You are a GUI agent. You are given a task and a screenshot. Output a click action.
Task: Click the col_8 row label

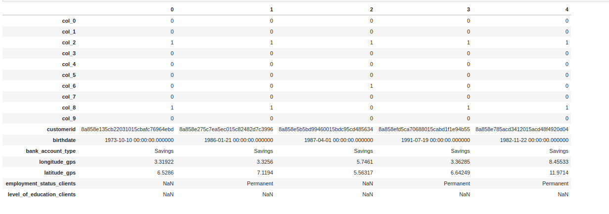69,107
